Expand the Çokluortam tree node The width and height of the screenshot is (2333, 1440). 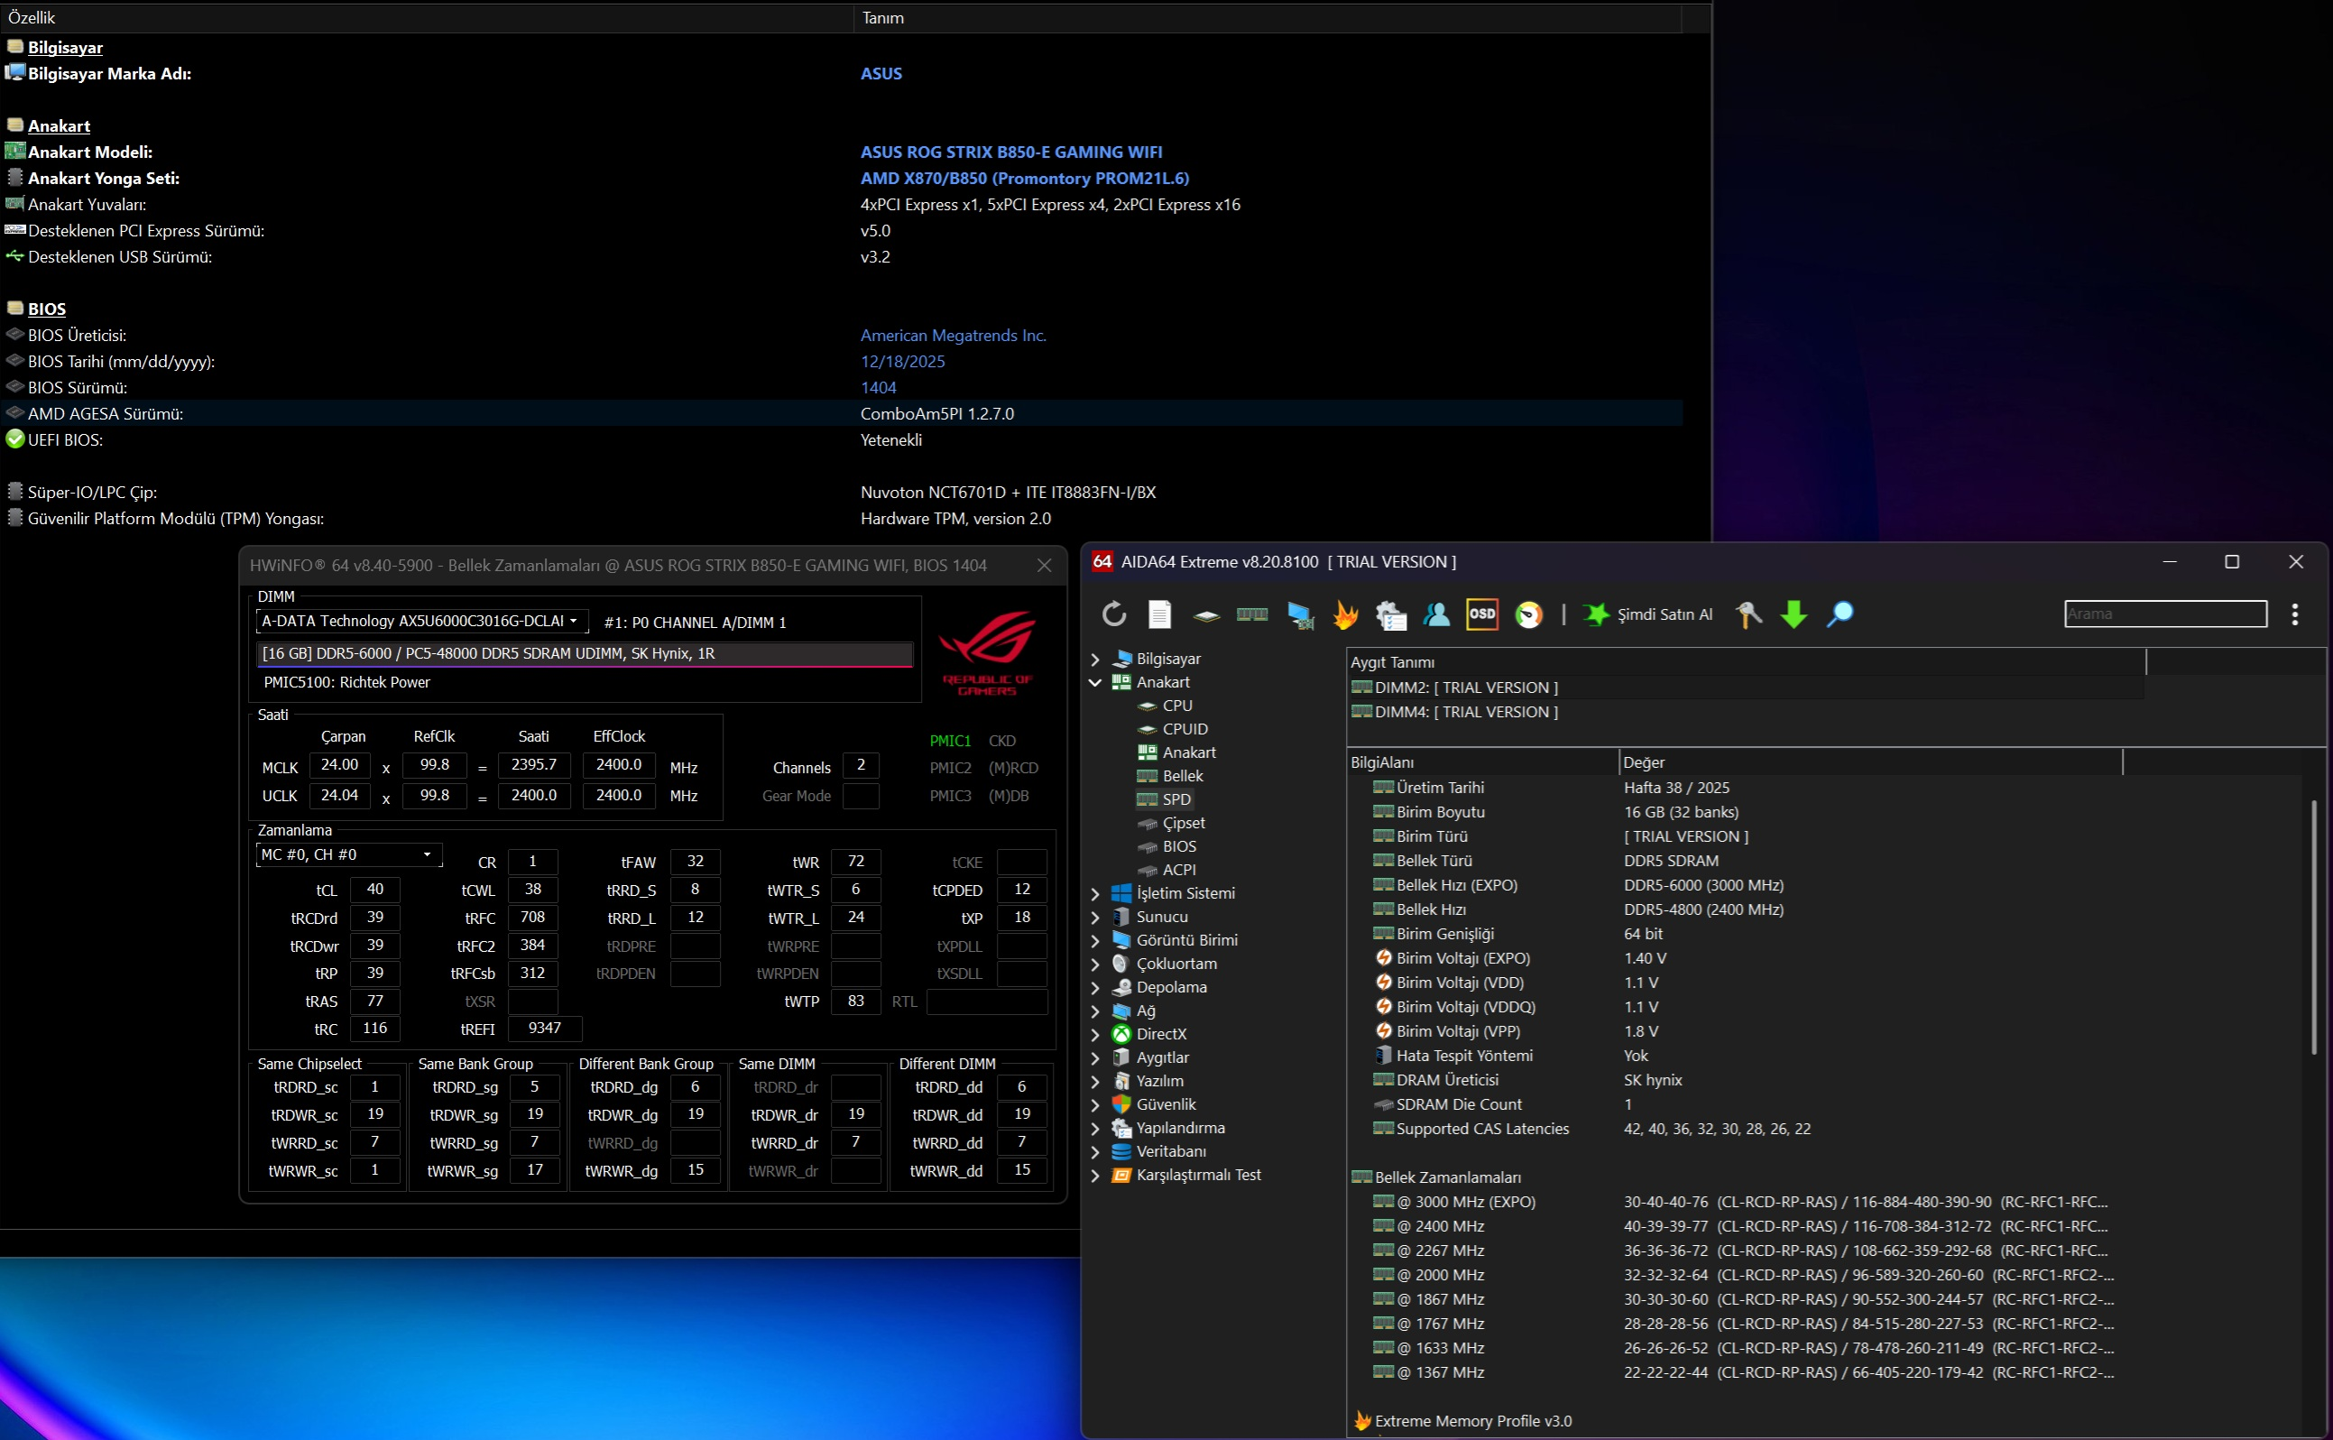1095,965
